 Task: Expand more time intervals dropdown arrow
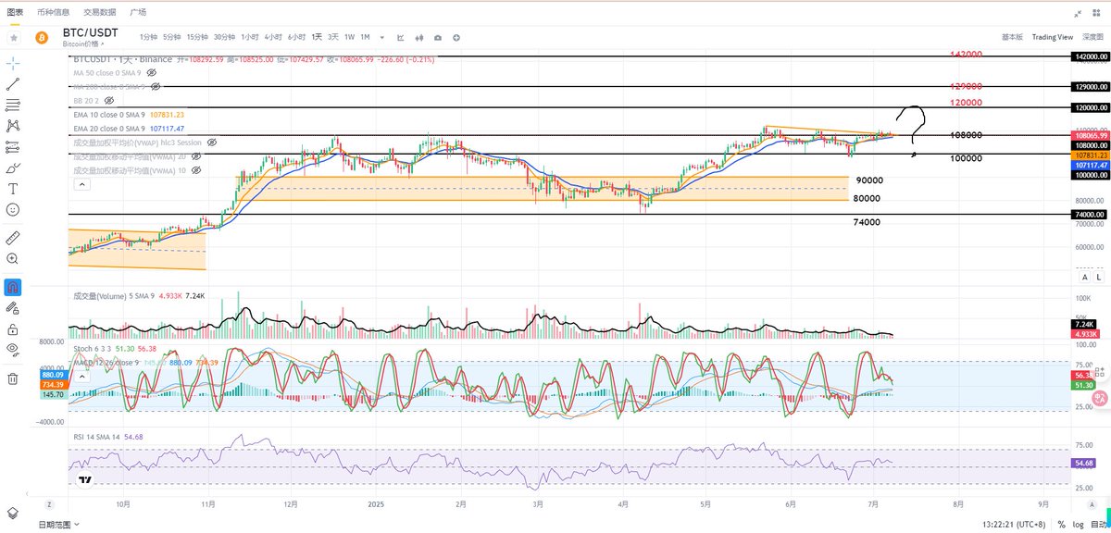[x=383, y=37]
